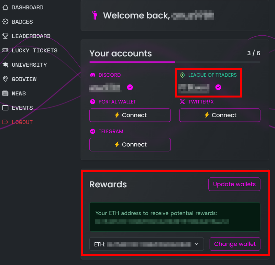275x265 pixels.
Task: Click the Update wallets button
Action: (234, 184)
